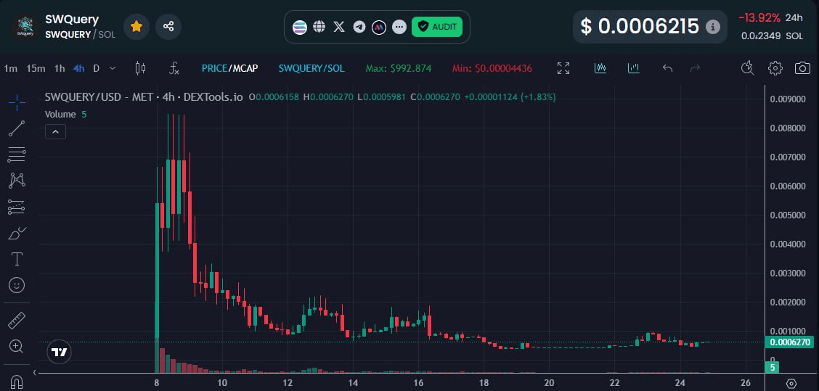Open chart settings gear icon
819x391 pixels.
tap(775, 68)
